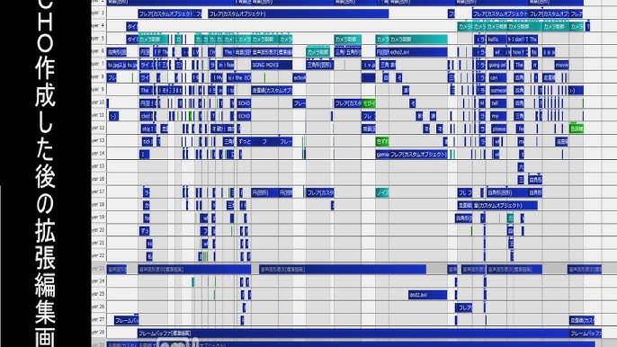Select the last audio waveform clip on Layer 23

coord(585,270)
